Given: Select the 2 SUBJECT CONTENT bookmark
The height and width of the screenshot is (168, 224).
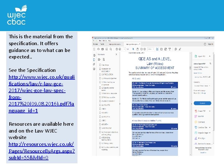Looking at the screenshot, I should [108, 101].
